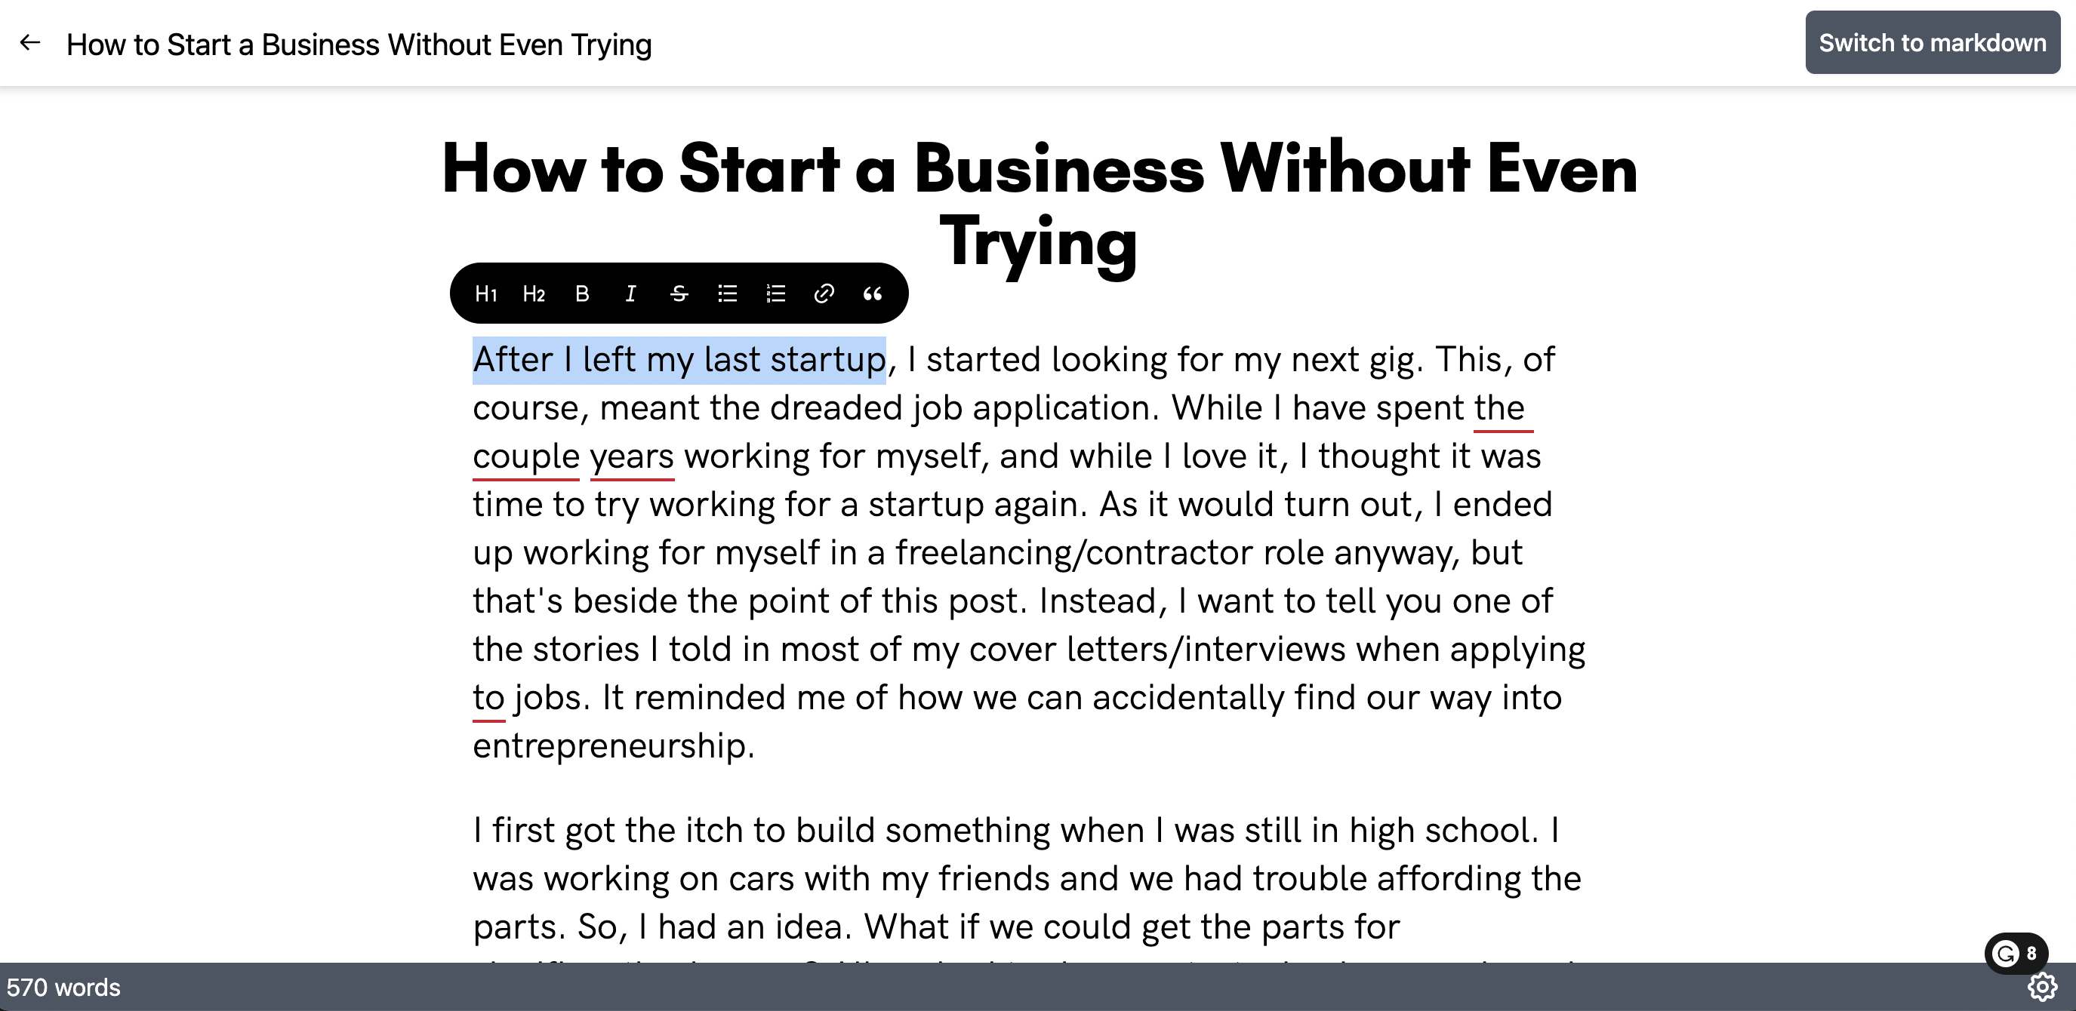
Task: Format selection as a blockquote
Action: coord(872,294)
